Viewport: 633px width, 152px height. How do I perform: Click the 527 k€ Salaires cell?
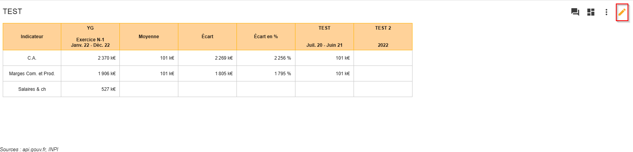[x=91, y=89]
